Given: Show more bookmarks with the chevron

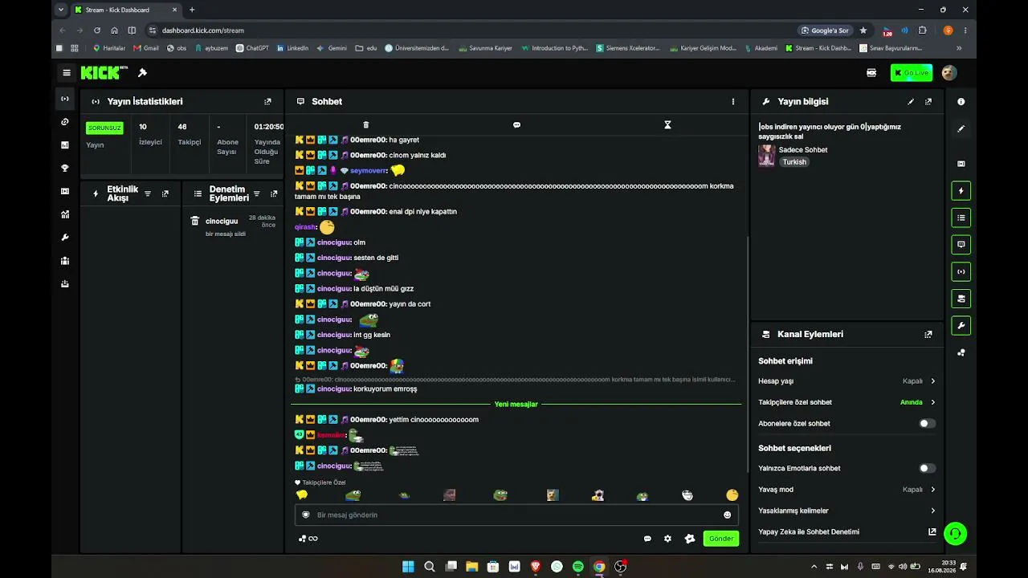Looking at the screenshot, I should coord(959,48).
